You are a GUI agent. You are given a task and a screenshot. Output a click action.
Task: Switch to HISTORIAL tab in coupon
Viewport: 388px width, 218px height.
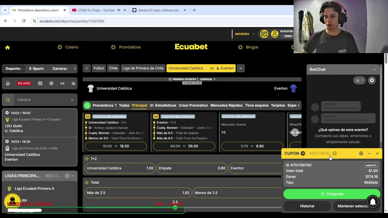click(323, 154)
